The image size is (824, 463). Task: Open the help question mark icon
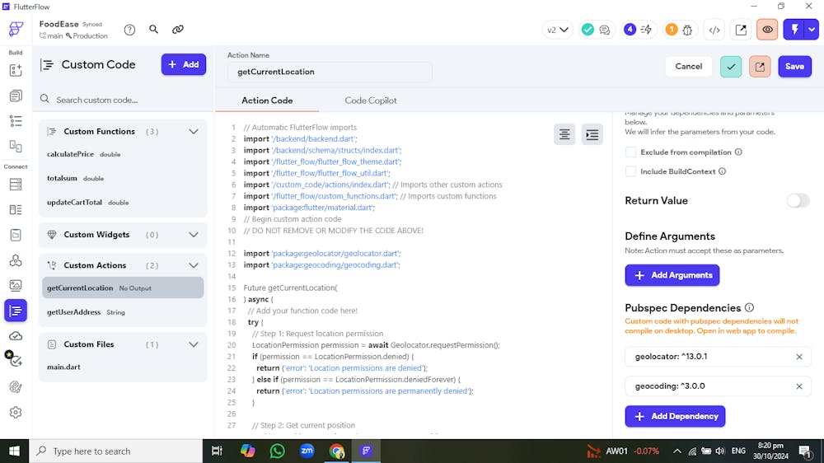coord(130,30)
